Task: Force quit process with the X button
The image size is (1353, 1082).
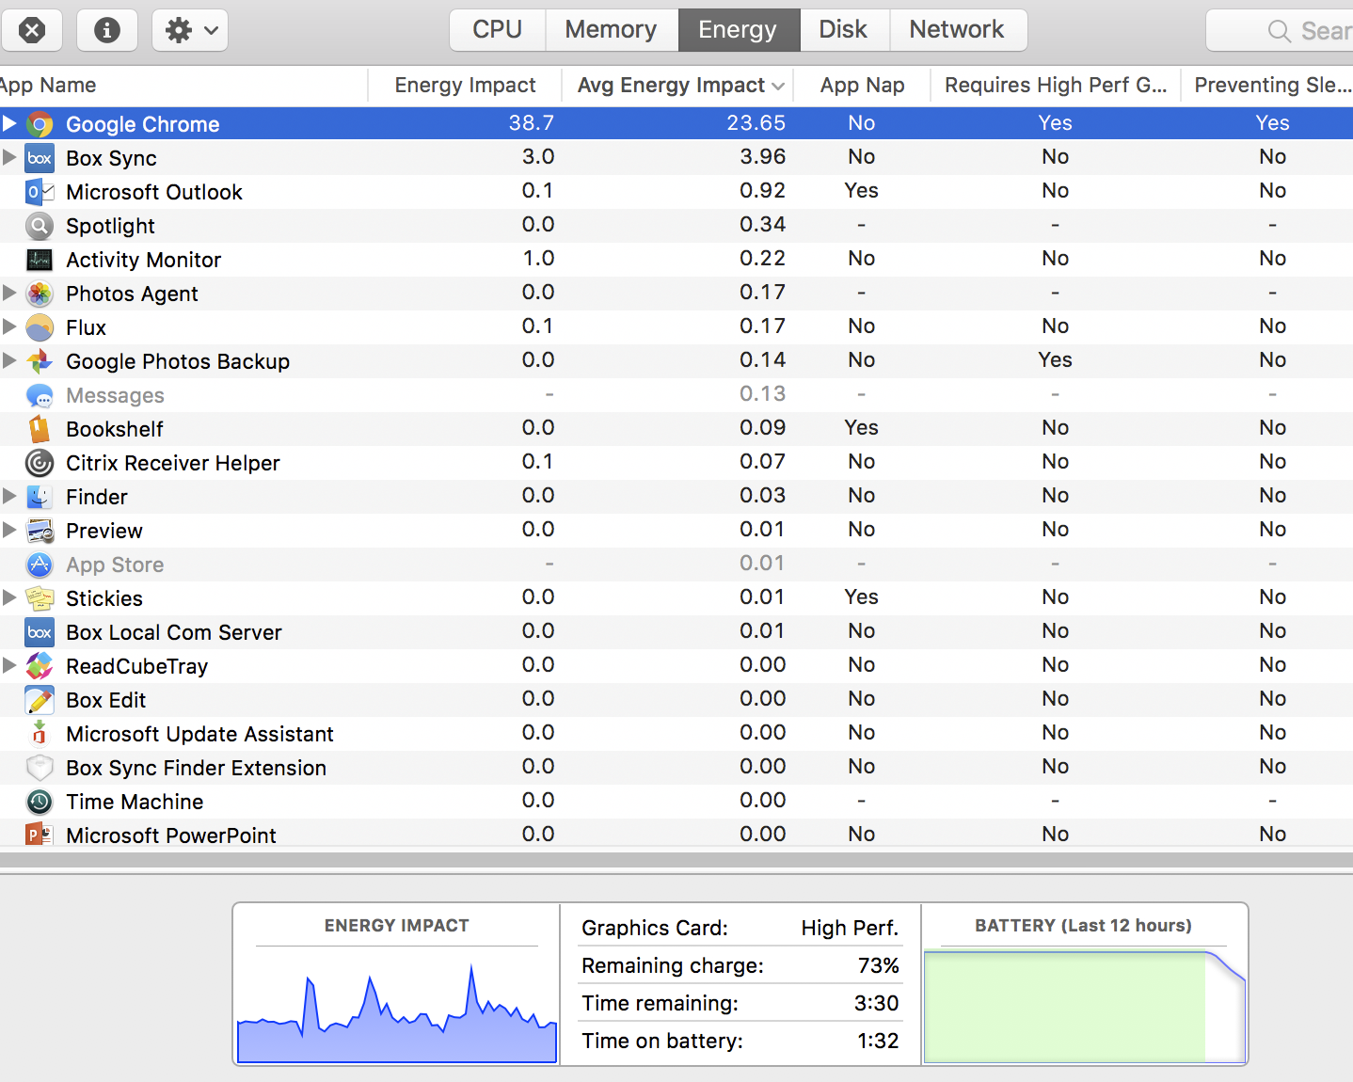Action: [x=32, y=30]
